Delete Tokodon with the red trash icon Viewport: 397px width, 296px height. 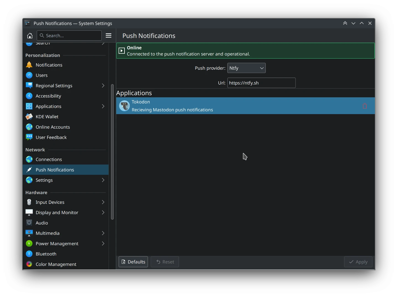tap(365, 106)
